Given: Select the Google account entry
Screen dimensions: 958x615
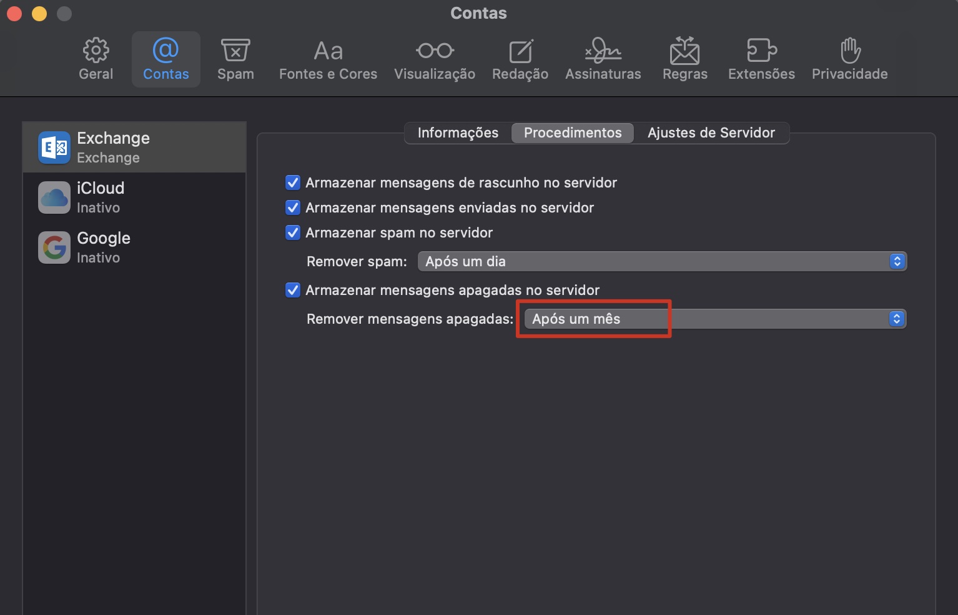Looking at the screenshot, I should (134, 246).
